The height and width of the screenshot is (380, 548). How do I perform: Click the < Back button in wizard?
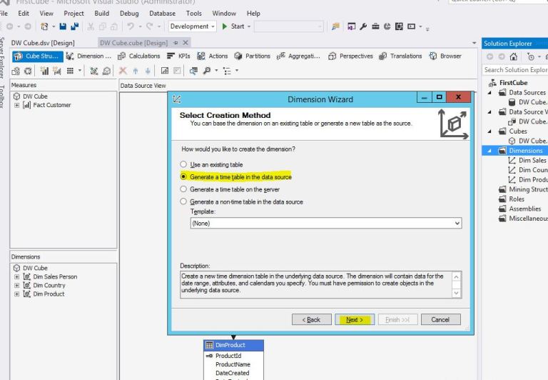(x=311, y=319)
